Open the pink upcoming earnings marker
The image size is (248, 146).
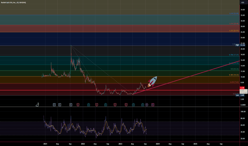[153, 105]
